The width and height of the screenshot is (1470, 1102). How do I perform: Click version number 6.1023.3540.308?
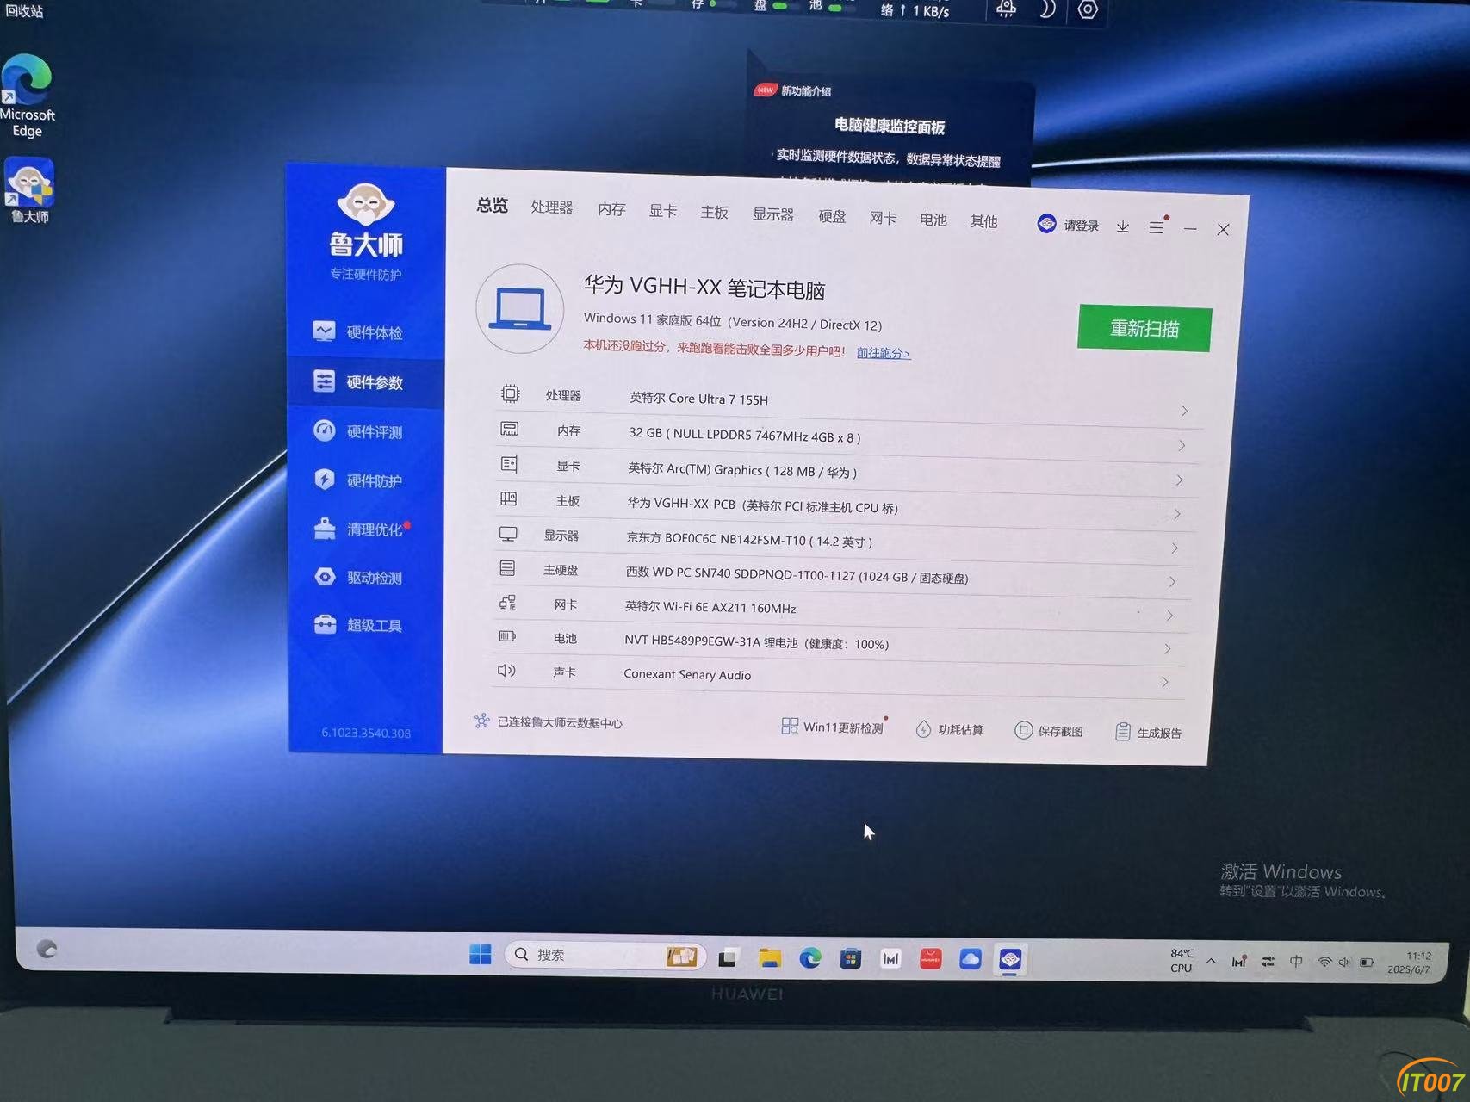[366, 733]
